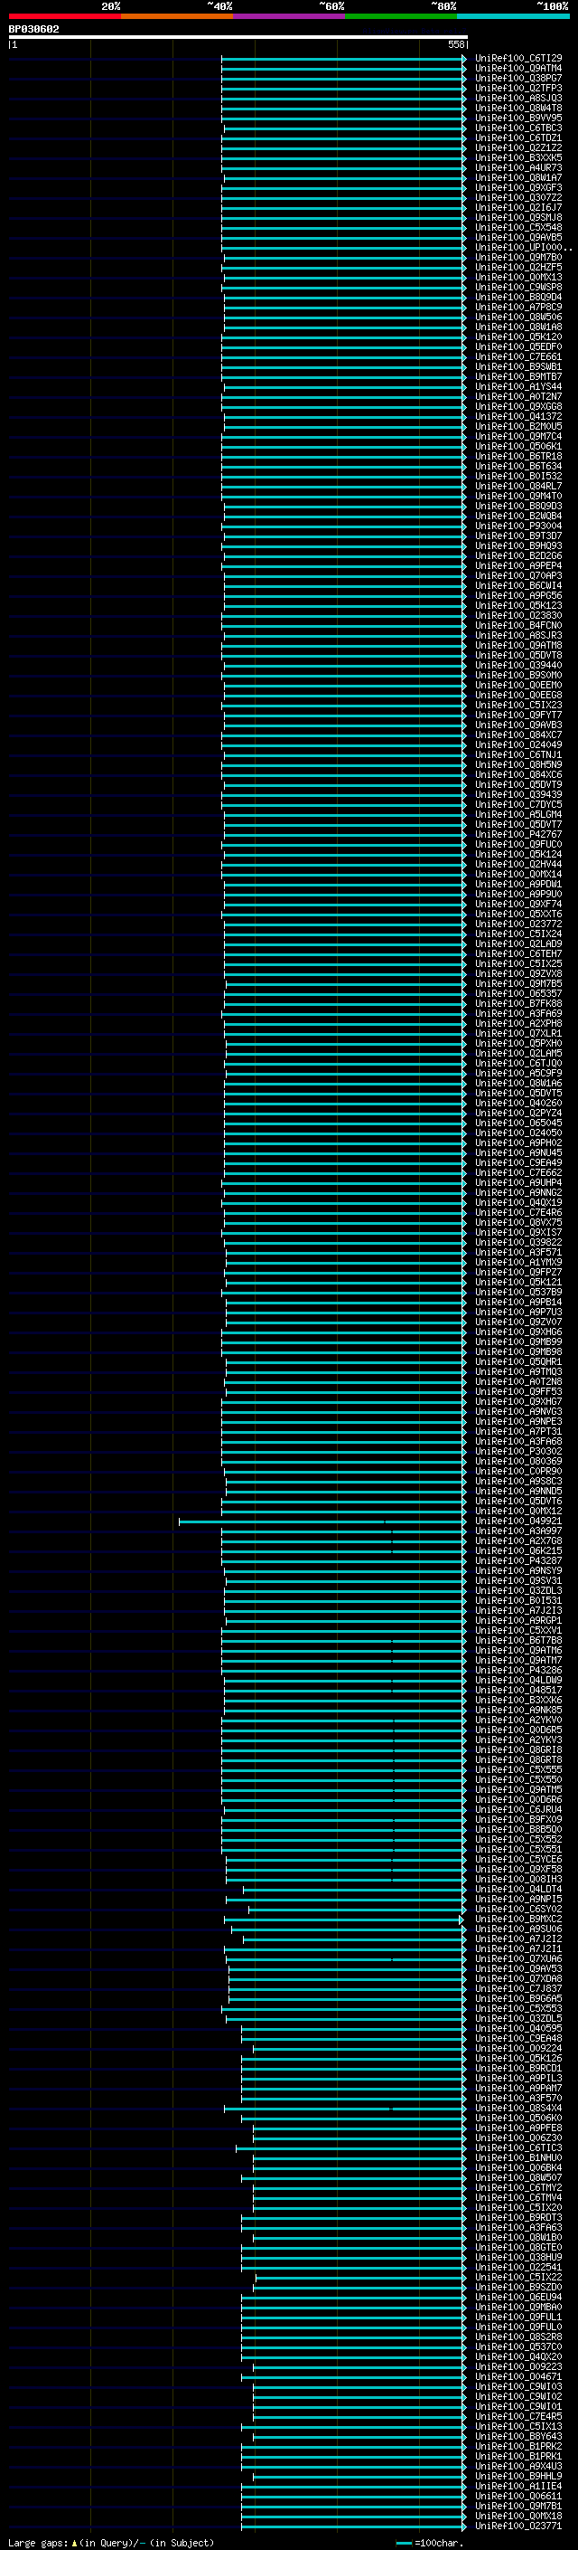Open hit UniRef100_O48517
The image size is (578, 2550).
[518, 1691]
